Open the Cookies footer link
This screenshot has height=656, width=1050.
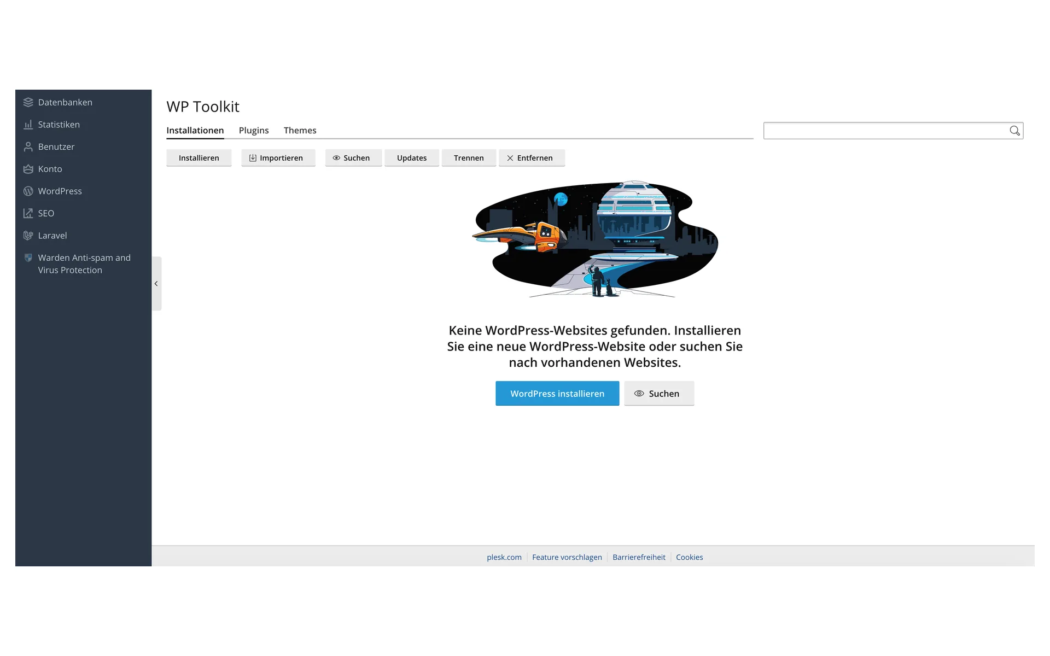[689, 557]
